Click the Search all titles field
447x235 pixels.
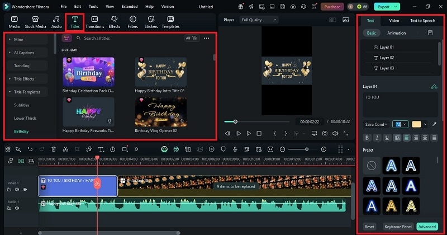(x=129, y=38)
